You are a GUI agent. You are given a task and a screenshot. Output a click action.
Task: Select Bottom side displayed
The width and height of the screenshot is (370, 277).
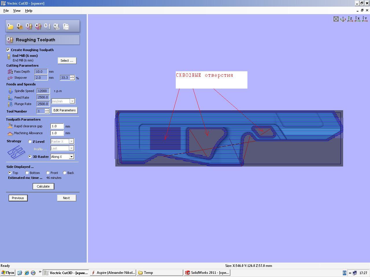pyautogui.click(x=27, y=173)
